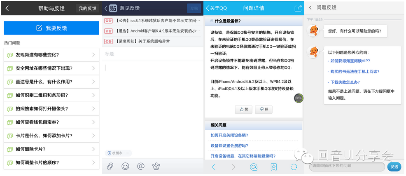Tap the 发送 send button
Image resolution: width=406 pixels, height=176 pixels.
tap(394, 167)
